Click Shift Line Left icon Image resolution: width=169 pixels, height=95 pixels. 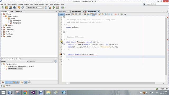[109, 14]
